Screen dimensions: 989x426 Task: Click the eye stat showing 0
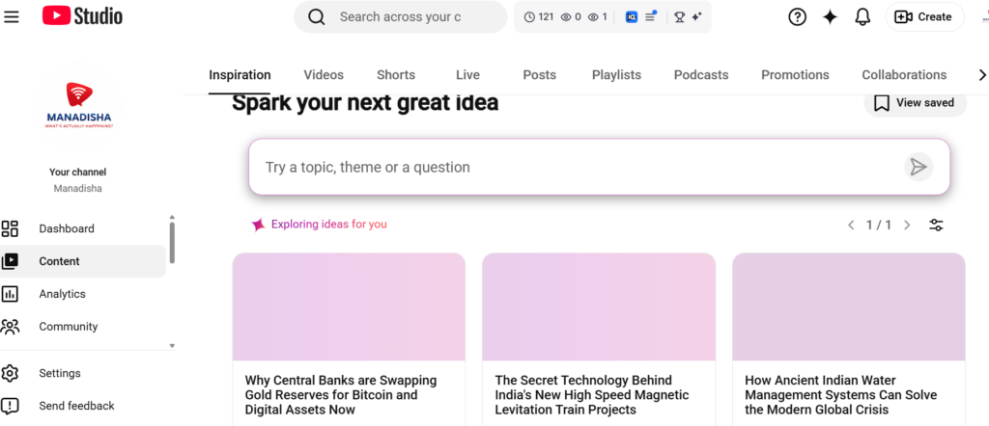(x=571, y=17)
